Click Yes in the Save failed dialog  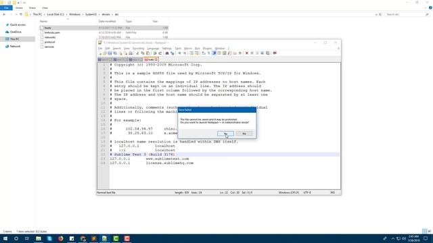click(x=225, y=134)
